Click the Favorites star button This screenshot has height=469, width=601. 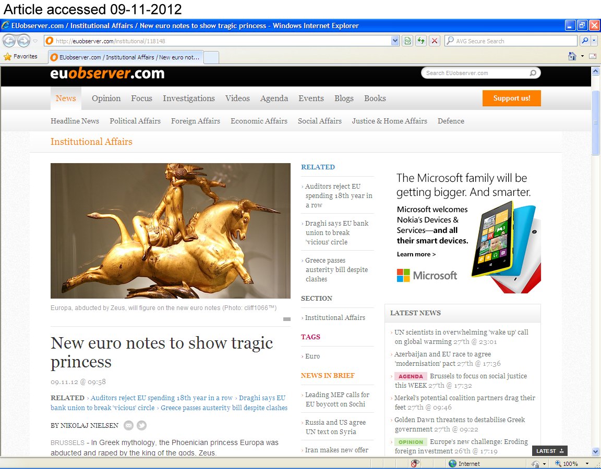coord(21,56)
